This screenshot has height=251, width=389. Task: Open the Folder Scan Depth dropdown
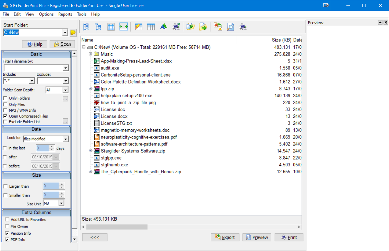(x=65, y=90)
